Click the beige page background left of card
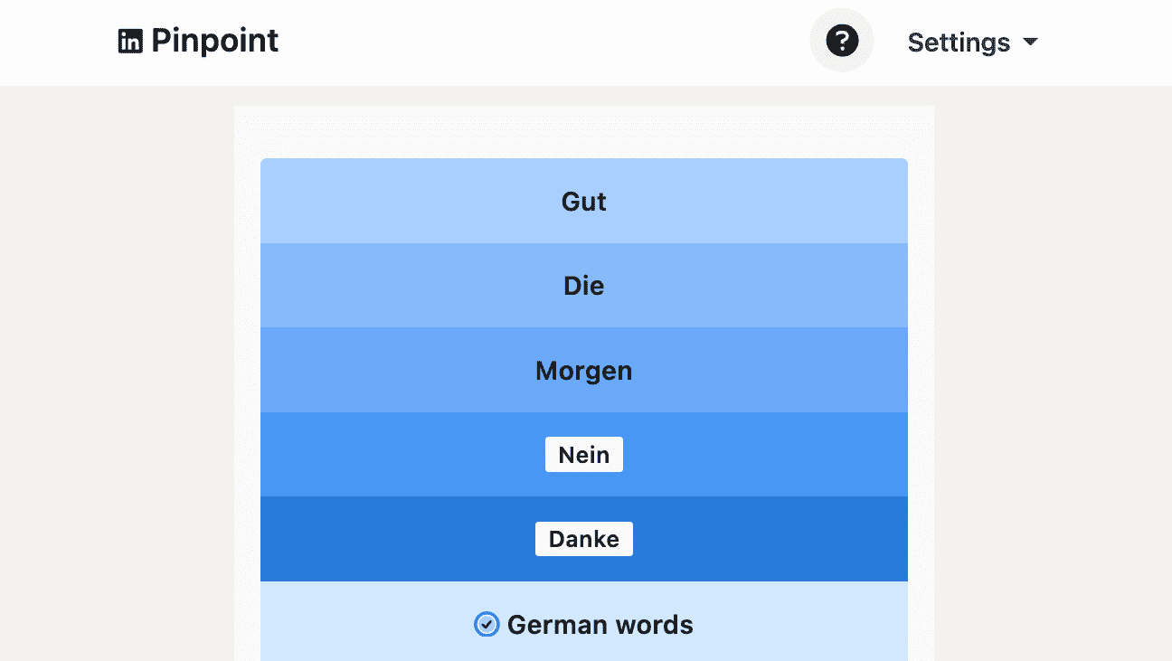This screenshot has width=1172, height=661. 118,362
